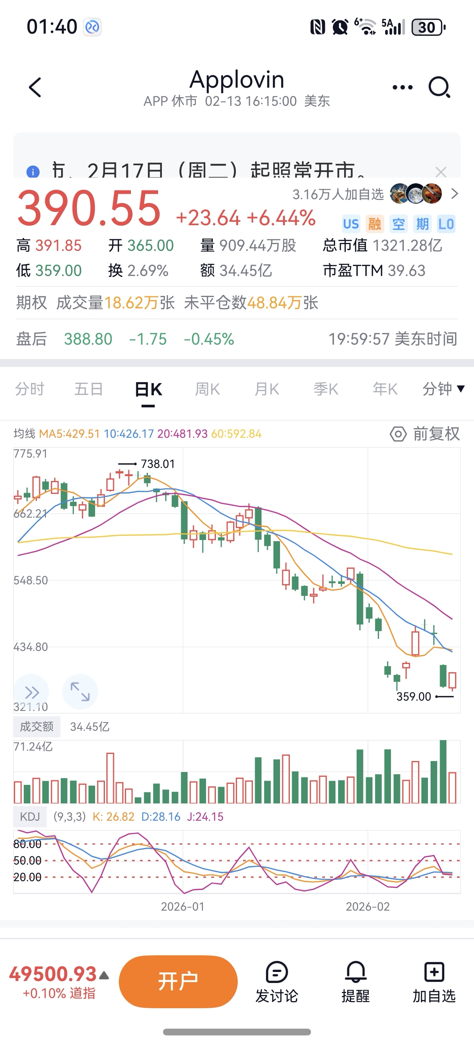Viewport: 474px width, 1043px height.
Task: Open chart settings hexagon icon
Action: (x=398, y=434)
